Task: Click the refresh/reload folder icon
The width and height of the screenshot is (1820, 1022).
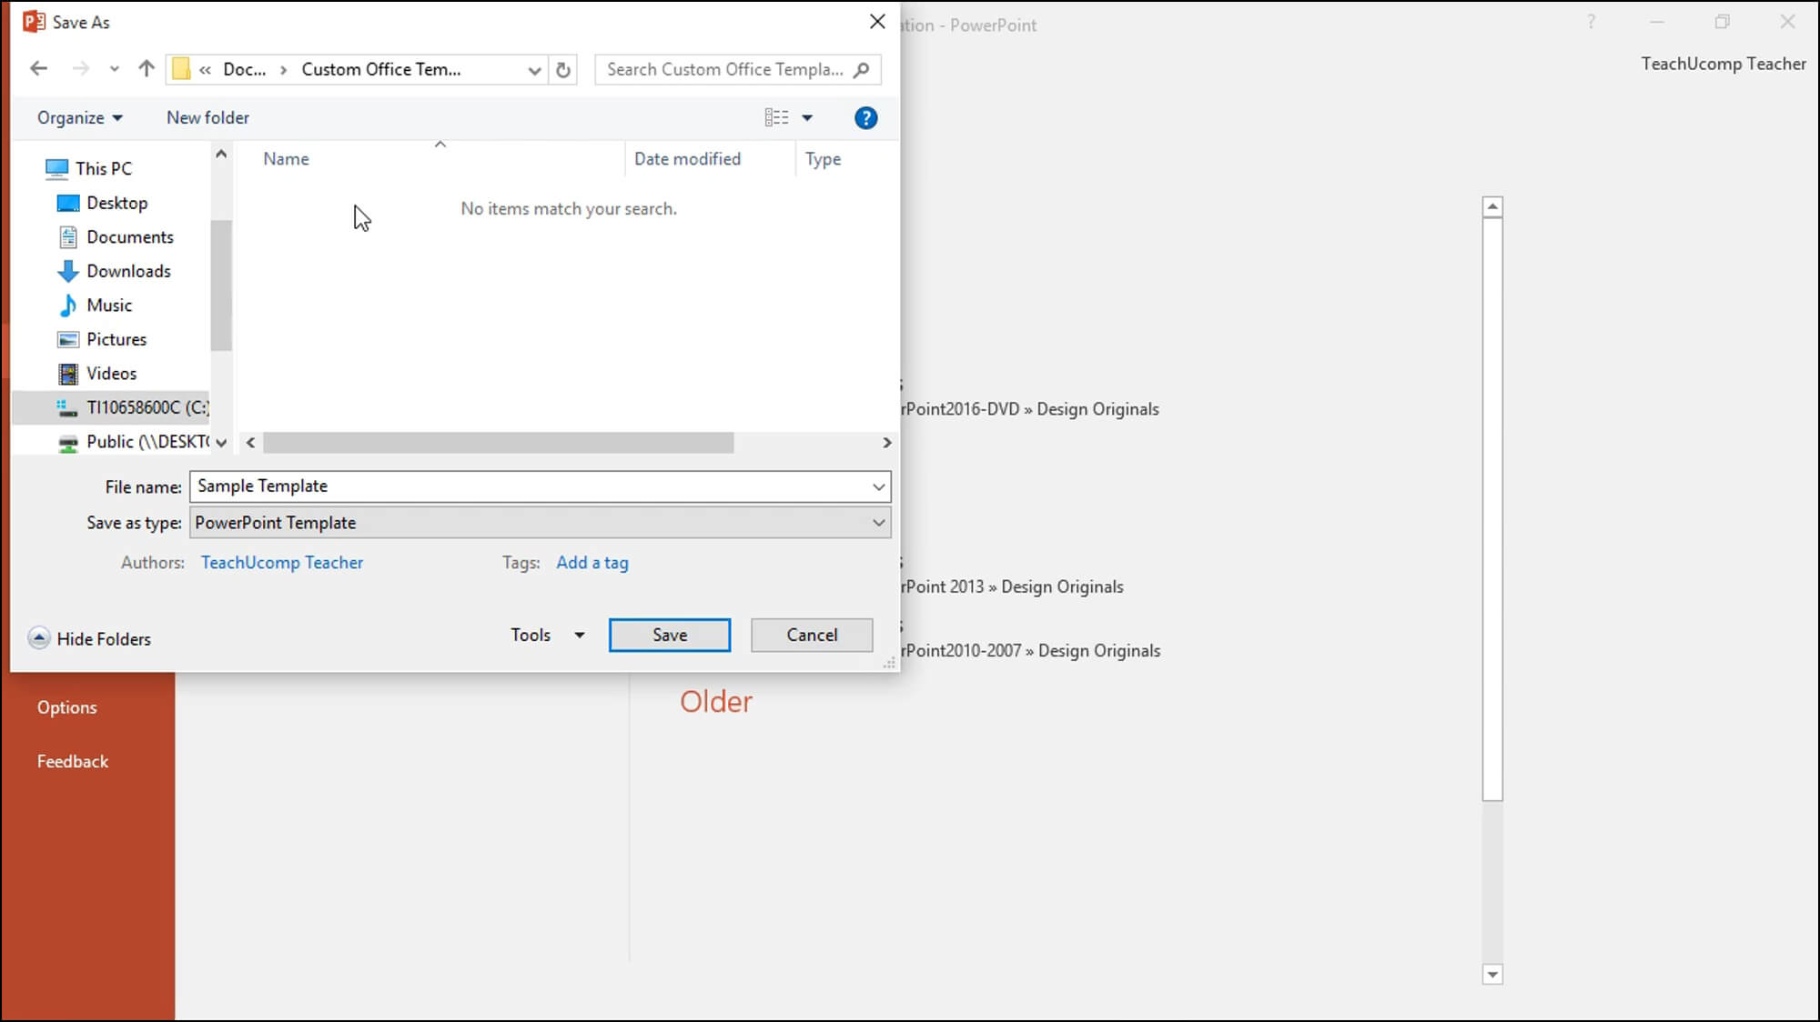Action: pos(562,69)
